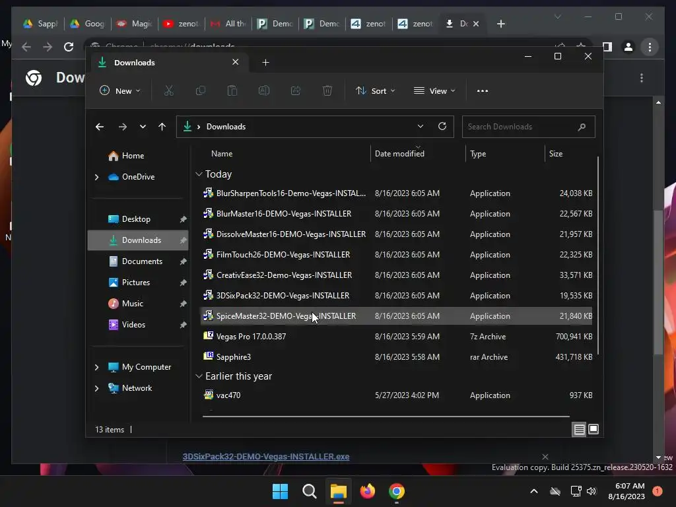Open File Explorer from the taskbar
Viewport: 676px width, 507px height.
(339, 491)
